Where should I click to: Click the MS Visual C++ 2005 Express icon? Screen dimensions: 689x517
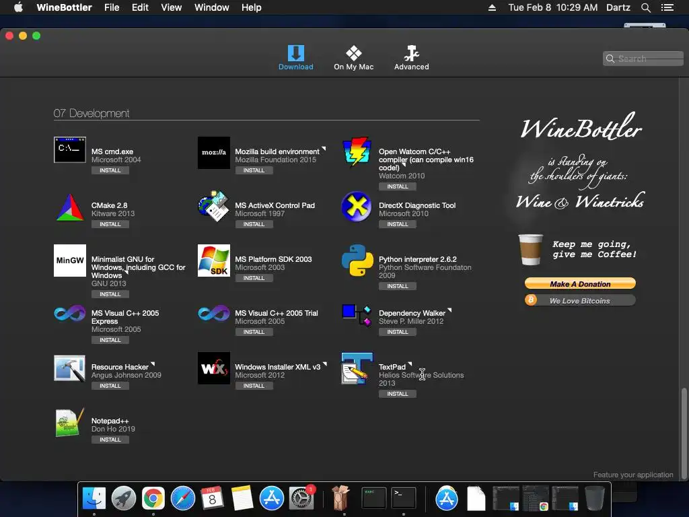pyautogui.click(x=70, y=314)
